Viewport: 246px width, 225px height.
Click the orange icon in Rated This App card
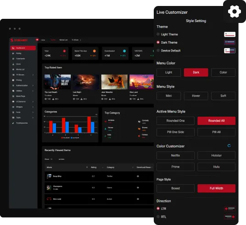tap(94, 51)
